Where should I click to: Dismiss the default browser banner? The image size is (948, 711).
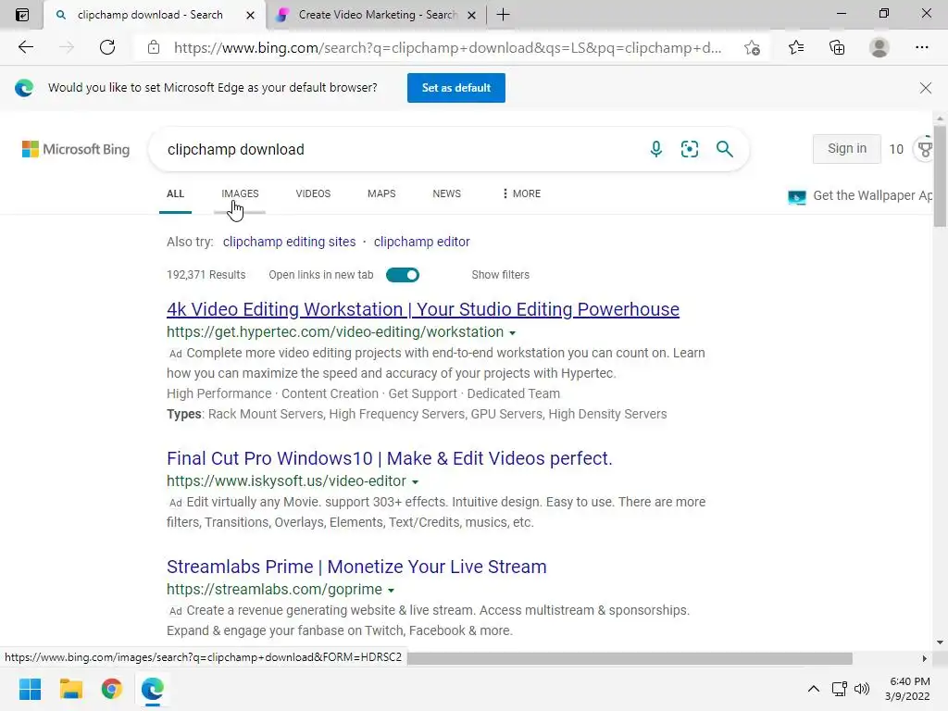(x=926, y=88)
